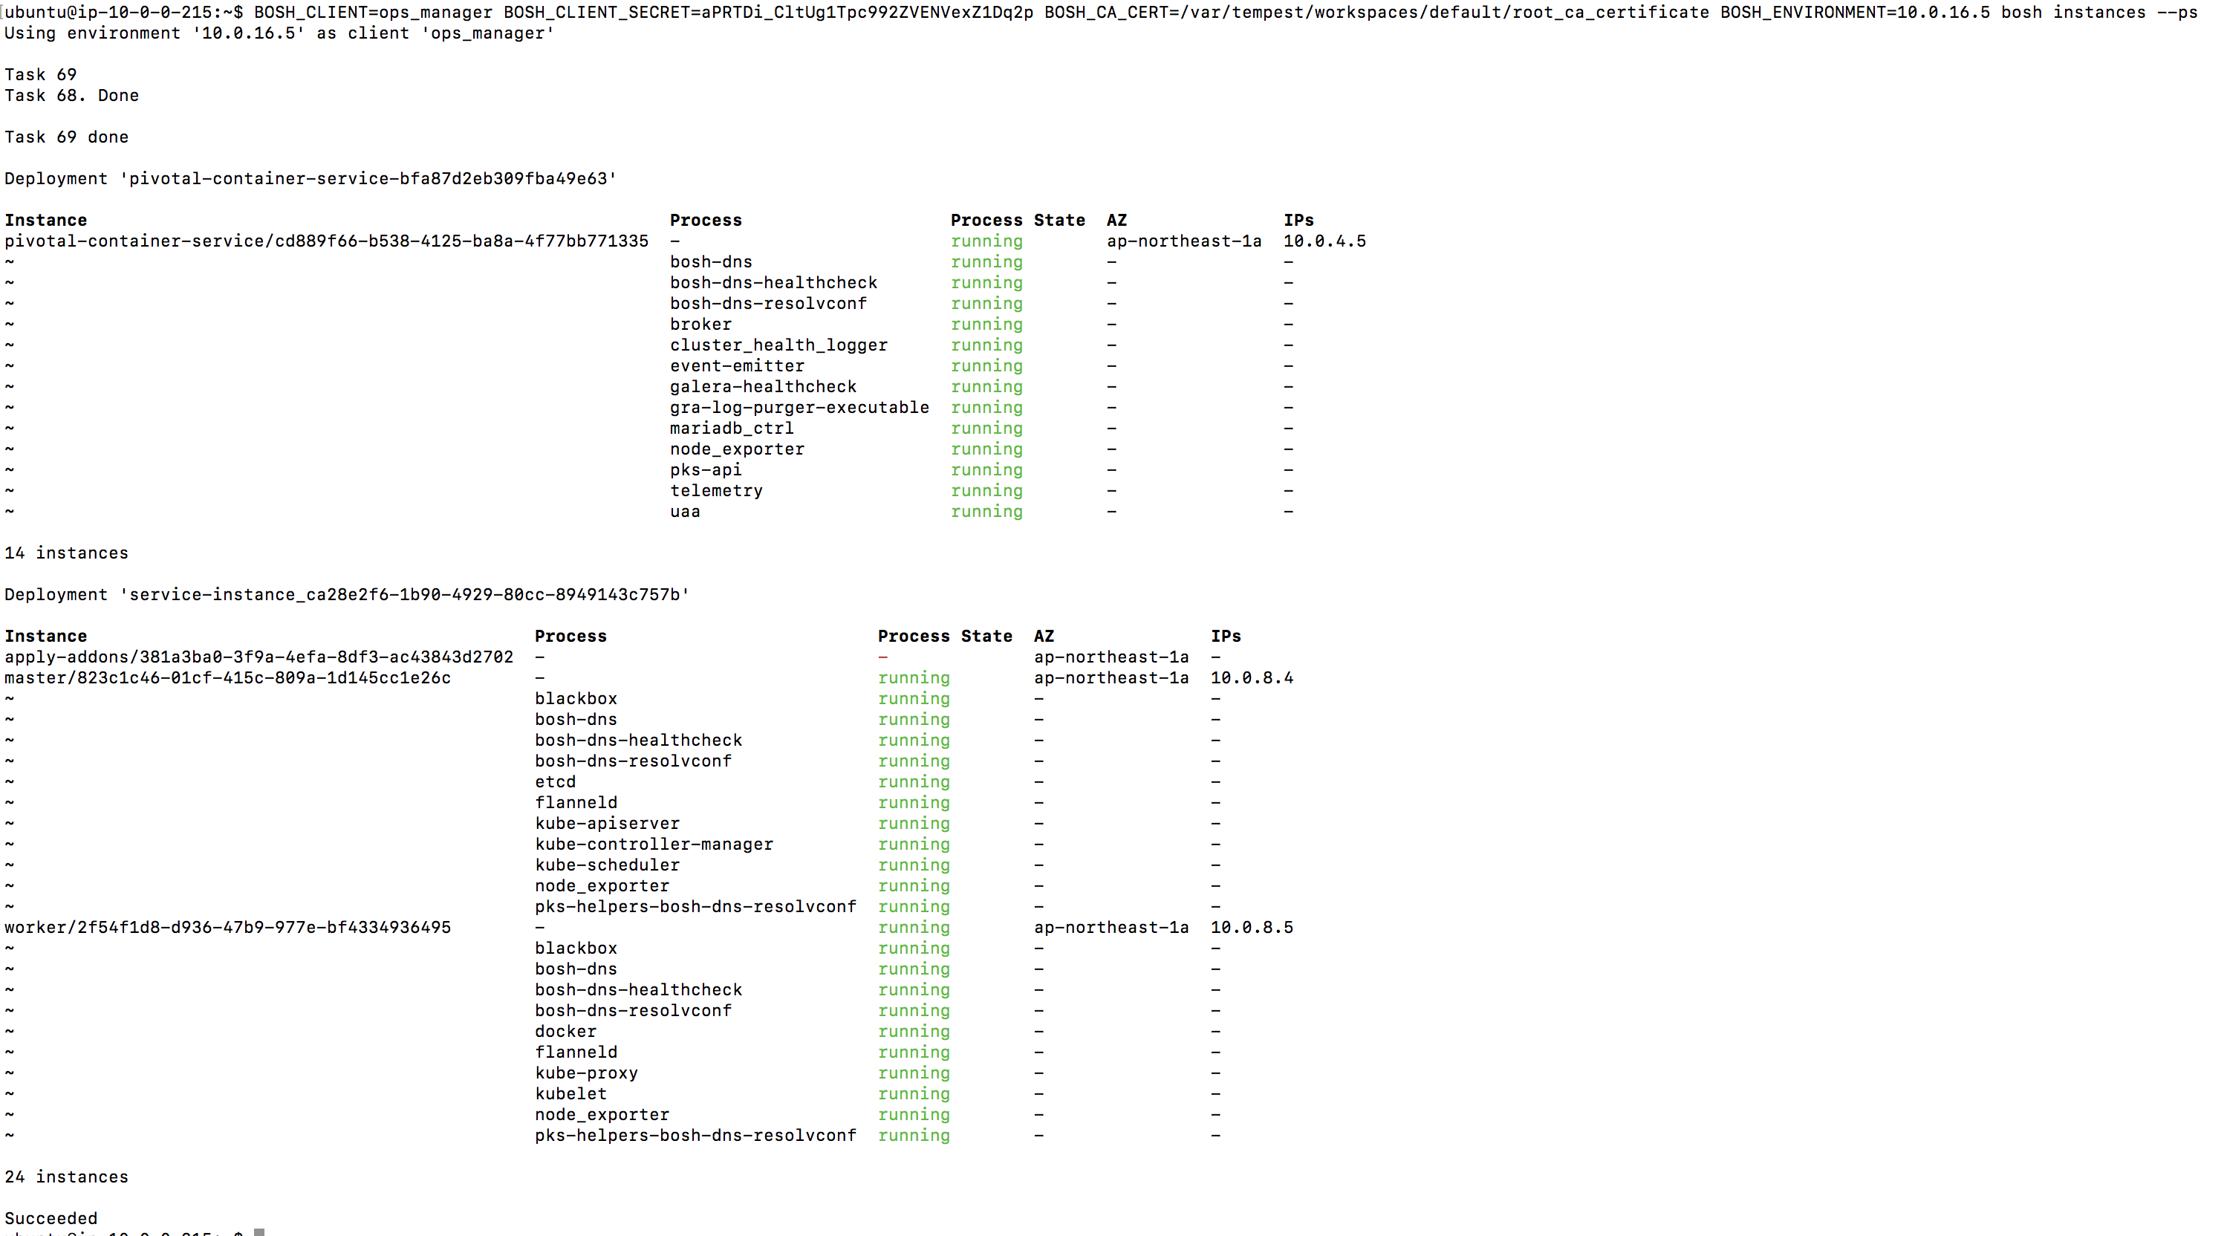Click the pks-api process name
2224x1236 pixels.
tap(706, 470)
